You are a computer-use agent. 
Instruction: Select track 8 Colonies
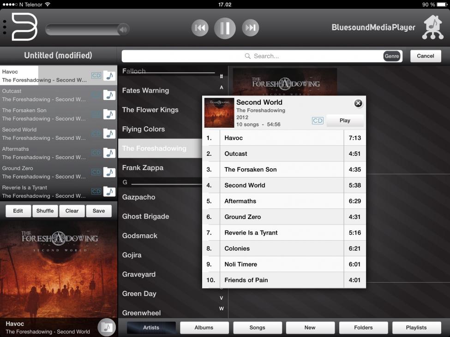pos(284,248)
